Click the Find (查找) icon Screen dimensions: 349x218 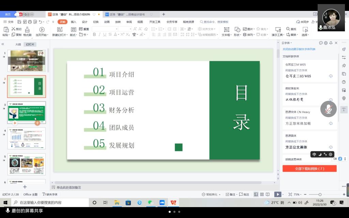[291, 29]
